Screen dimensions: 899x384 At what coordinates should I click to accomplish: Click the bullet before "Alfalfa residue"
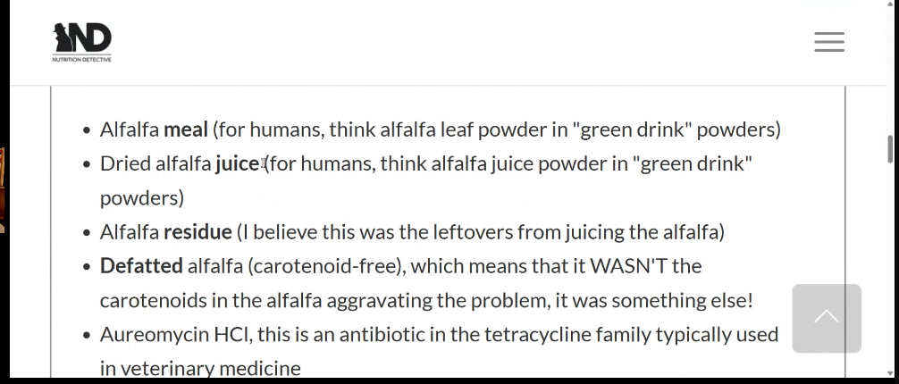coord(87,233)
